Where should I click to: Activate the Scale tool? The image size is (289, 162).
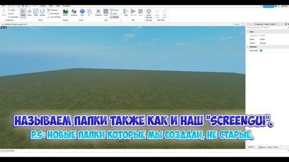36,13
